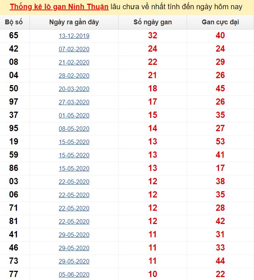Open the date link for number 86
The image size is (254, 280).
74,169
